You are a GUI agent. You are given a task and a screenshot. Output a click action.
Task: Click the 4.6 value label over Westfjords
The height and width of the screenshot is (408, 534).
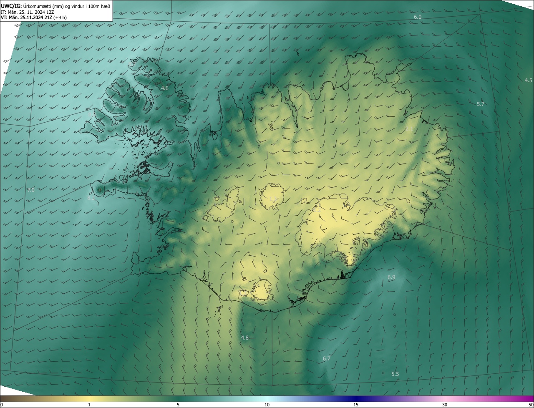[165, 88]
